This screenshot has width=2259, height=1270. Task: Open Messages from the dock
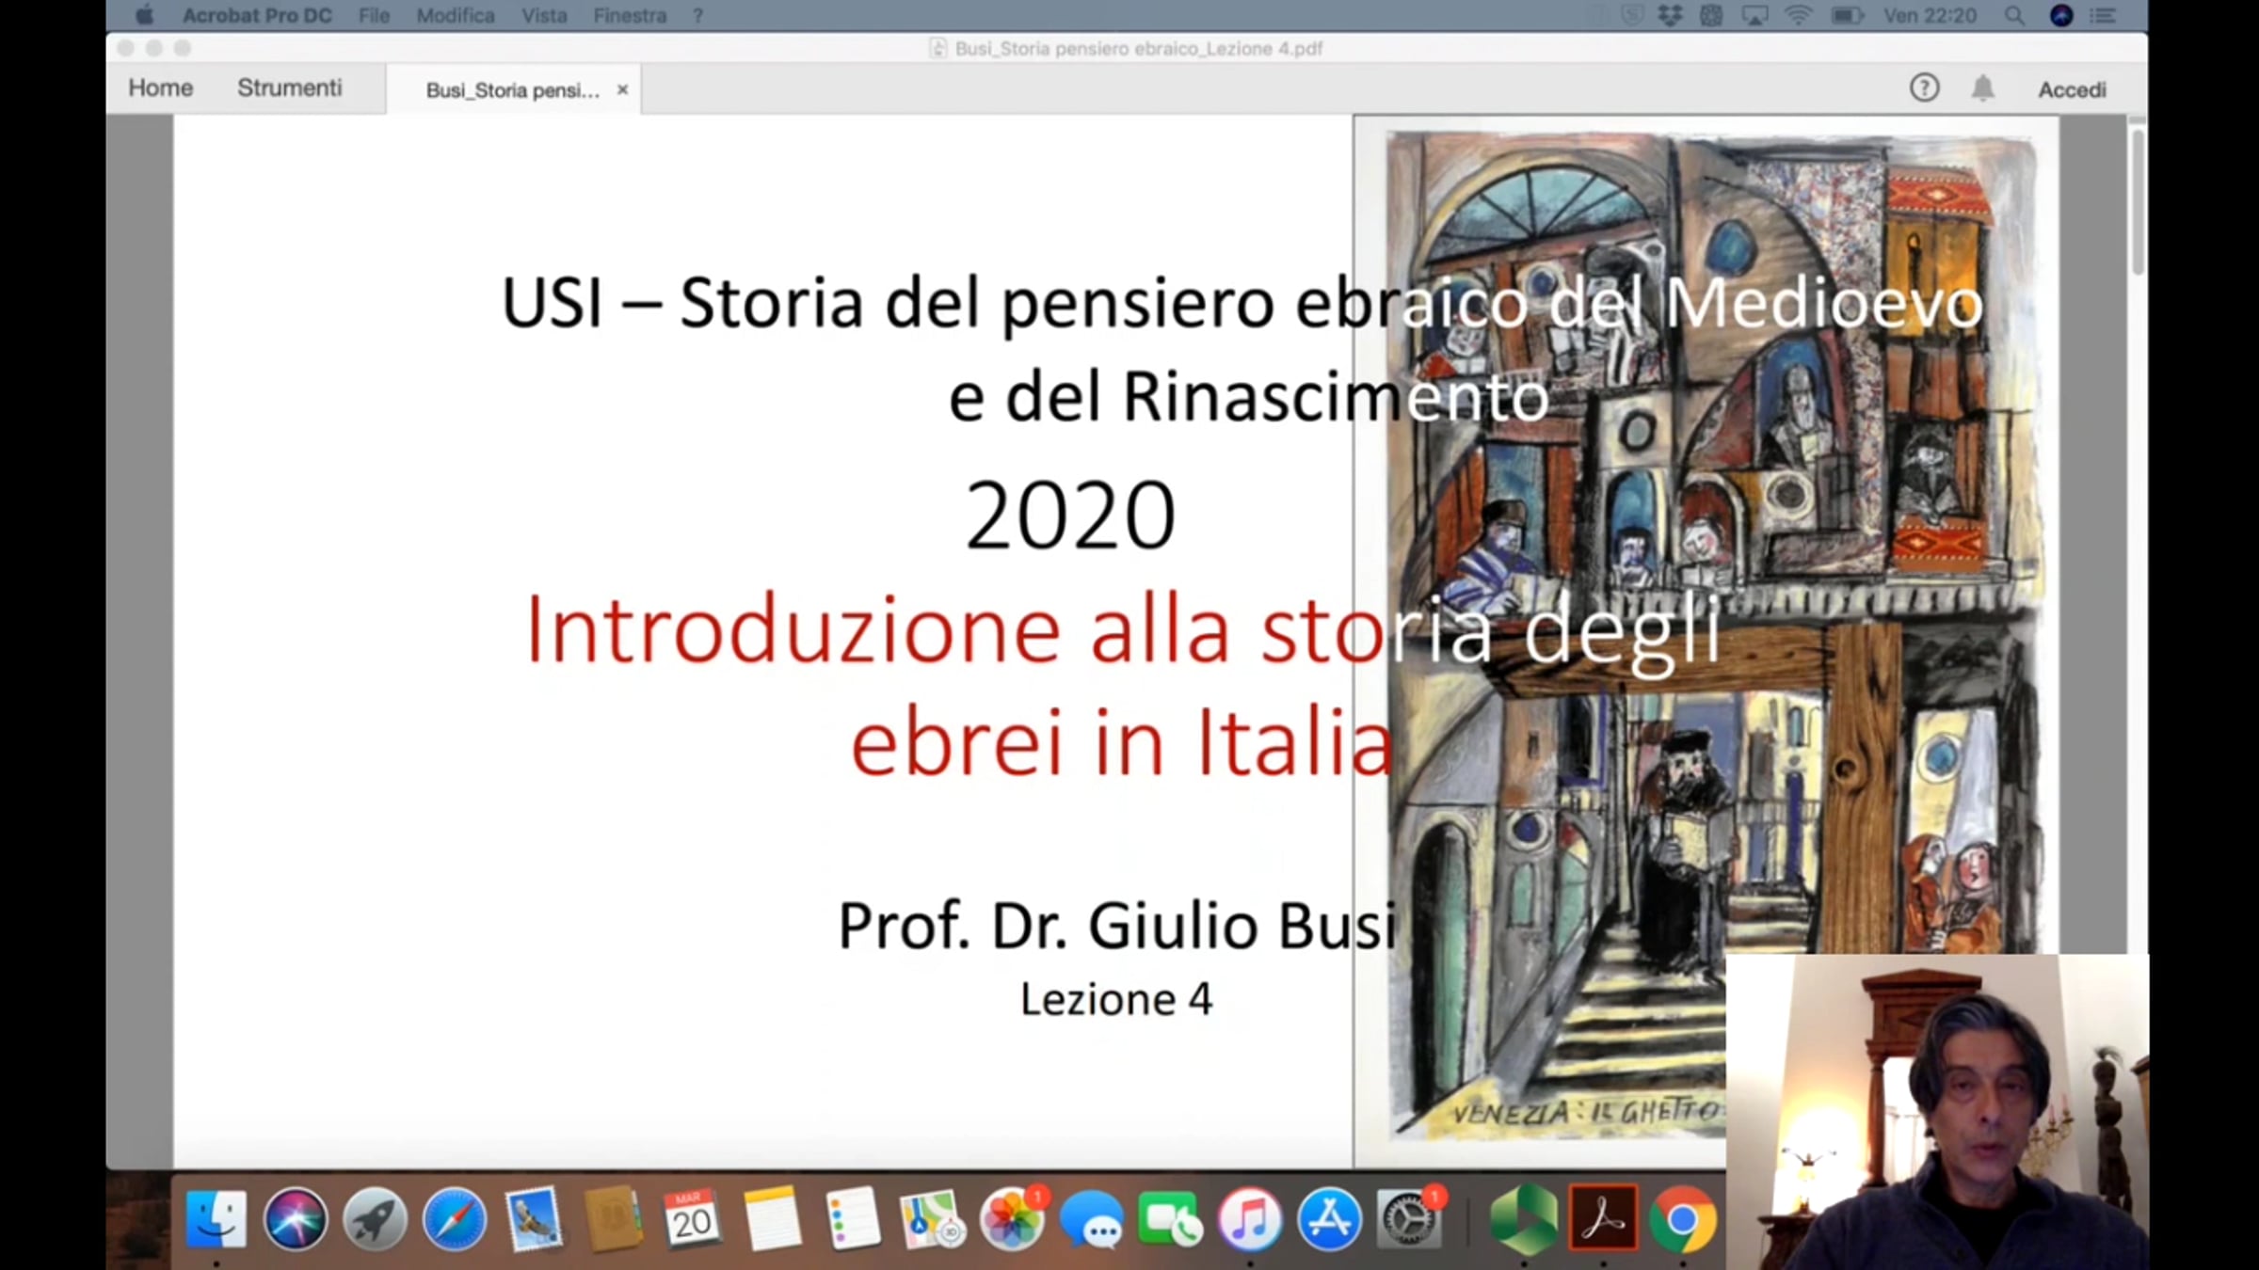1092,1220
